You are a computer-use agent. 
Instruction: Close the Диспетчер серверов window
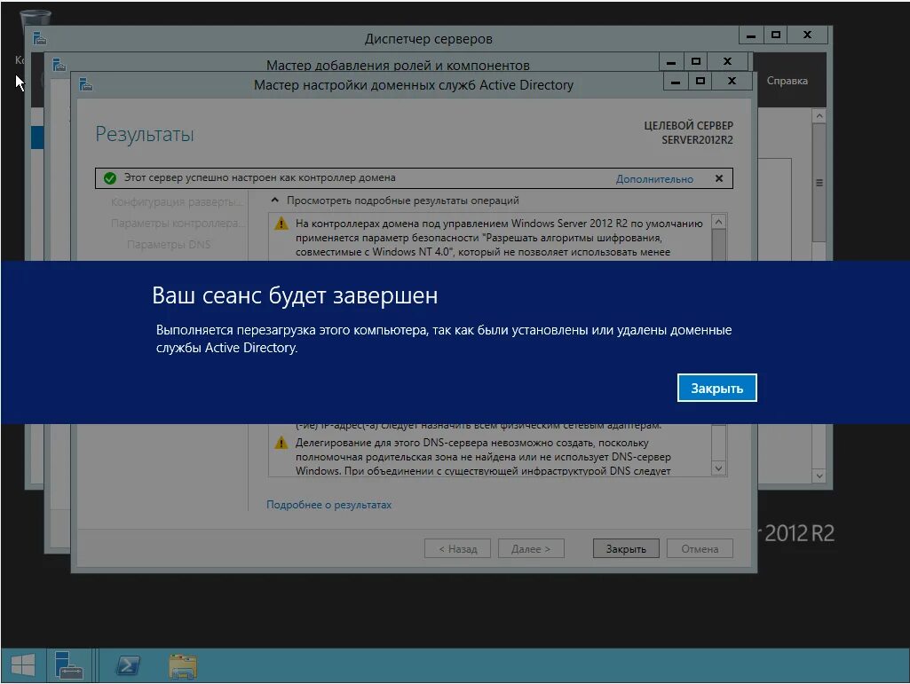[x=807, y=35]
